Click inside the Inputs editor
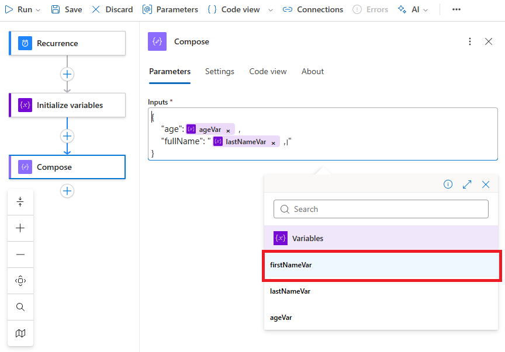The height and width of the screenshot is (352, 505). [323, 134]
